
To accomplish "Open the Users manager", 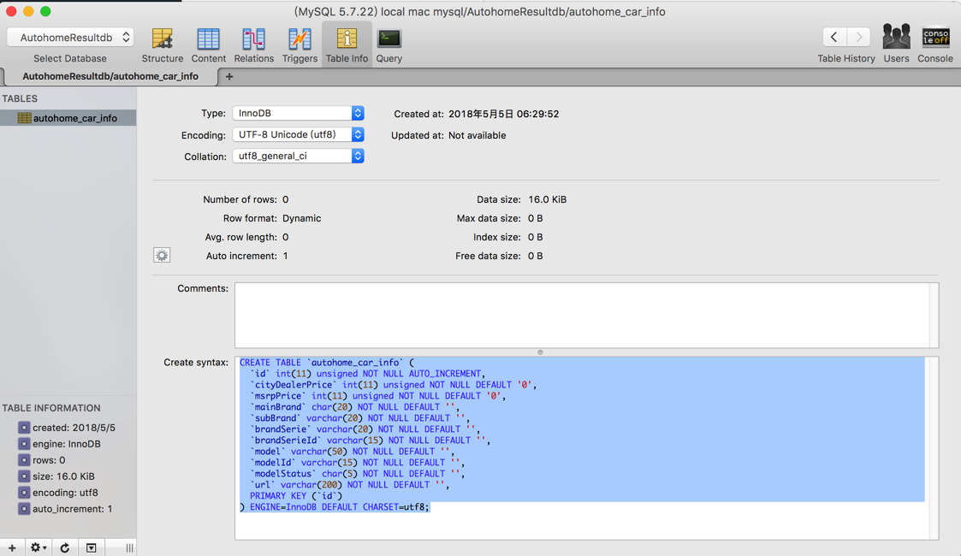I will click(x=896, y=44).
